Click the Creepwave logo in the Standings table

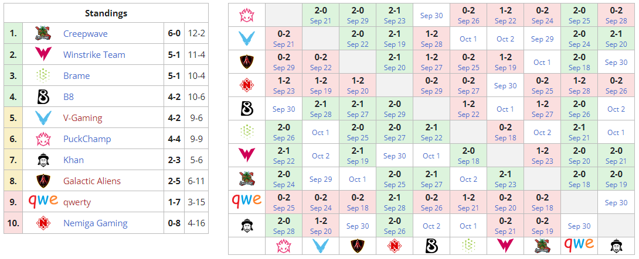(43, 34)
